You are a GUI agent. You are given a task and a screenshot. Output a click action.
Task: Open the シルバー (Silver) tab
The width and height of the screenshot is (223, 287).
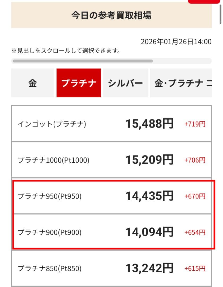[125, 83]
